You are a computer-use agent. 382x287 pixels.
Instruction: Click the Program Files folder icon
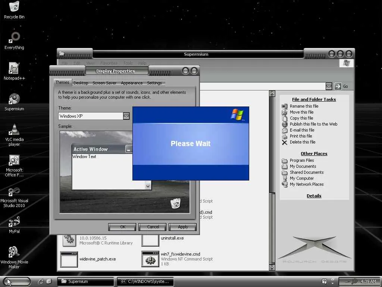[285, 161]
